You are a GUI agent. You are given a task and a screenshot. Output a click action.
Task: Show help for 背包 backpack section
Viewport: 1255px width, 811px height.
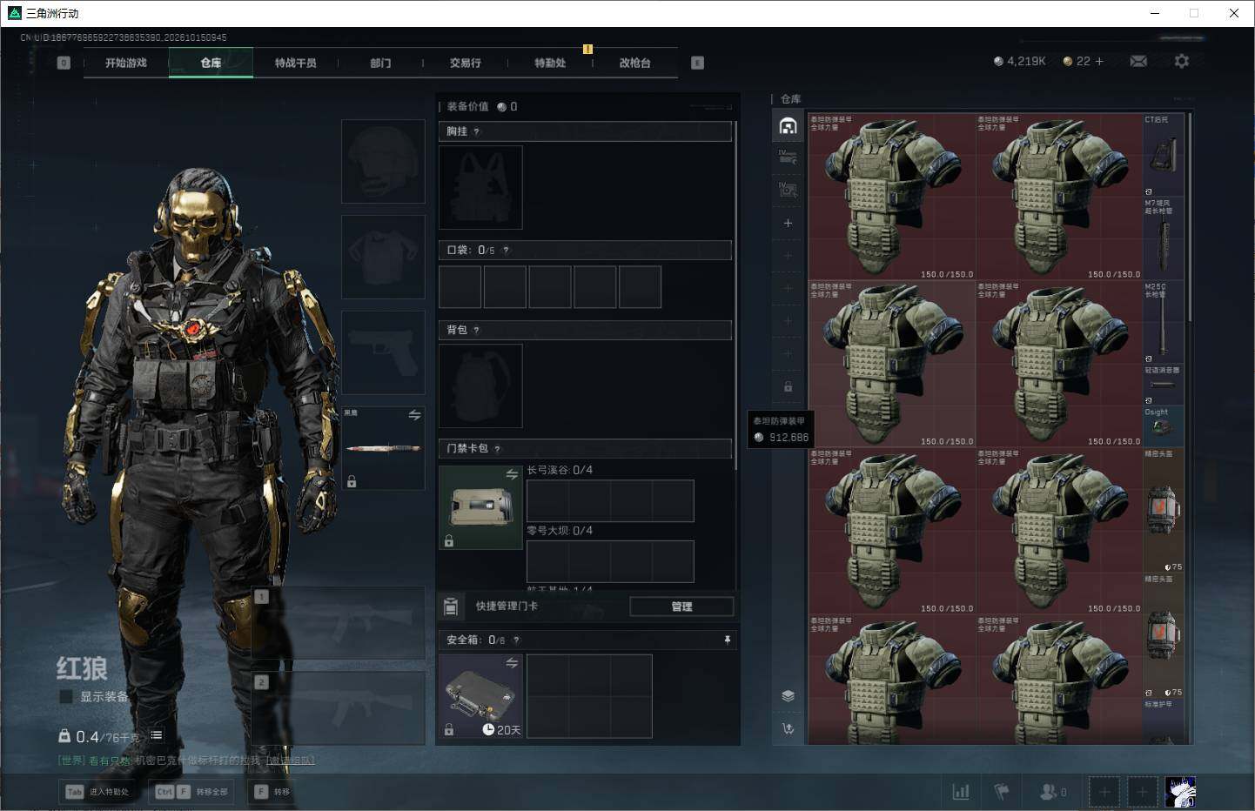[x=476, y=331]
